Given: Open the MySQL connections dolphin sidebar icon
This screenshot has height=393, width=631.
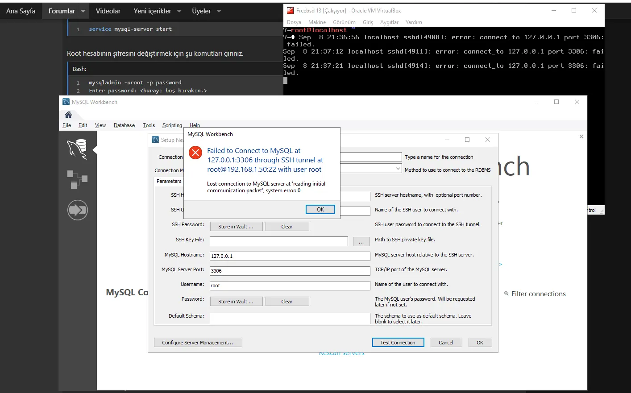Looking at the screenshot, I should pos(77,149).
